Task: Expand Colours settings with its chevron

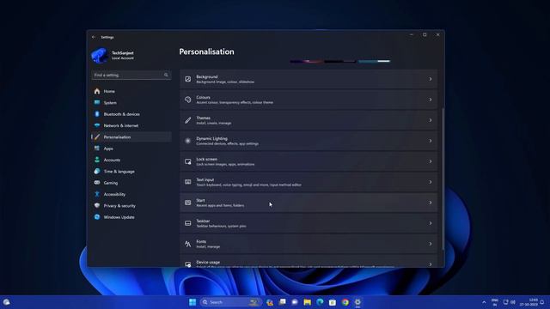Action: [431, 100]
